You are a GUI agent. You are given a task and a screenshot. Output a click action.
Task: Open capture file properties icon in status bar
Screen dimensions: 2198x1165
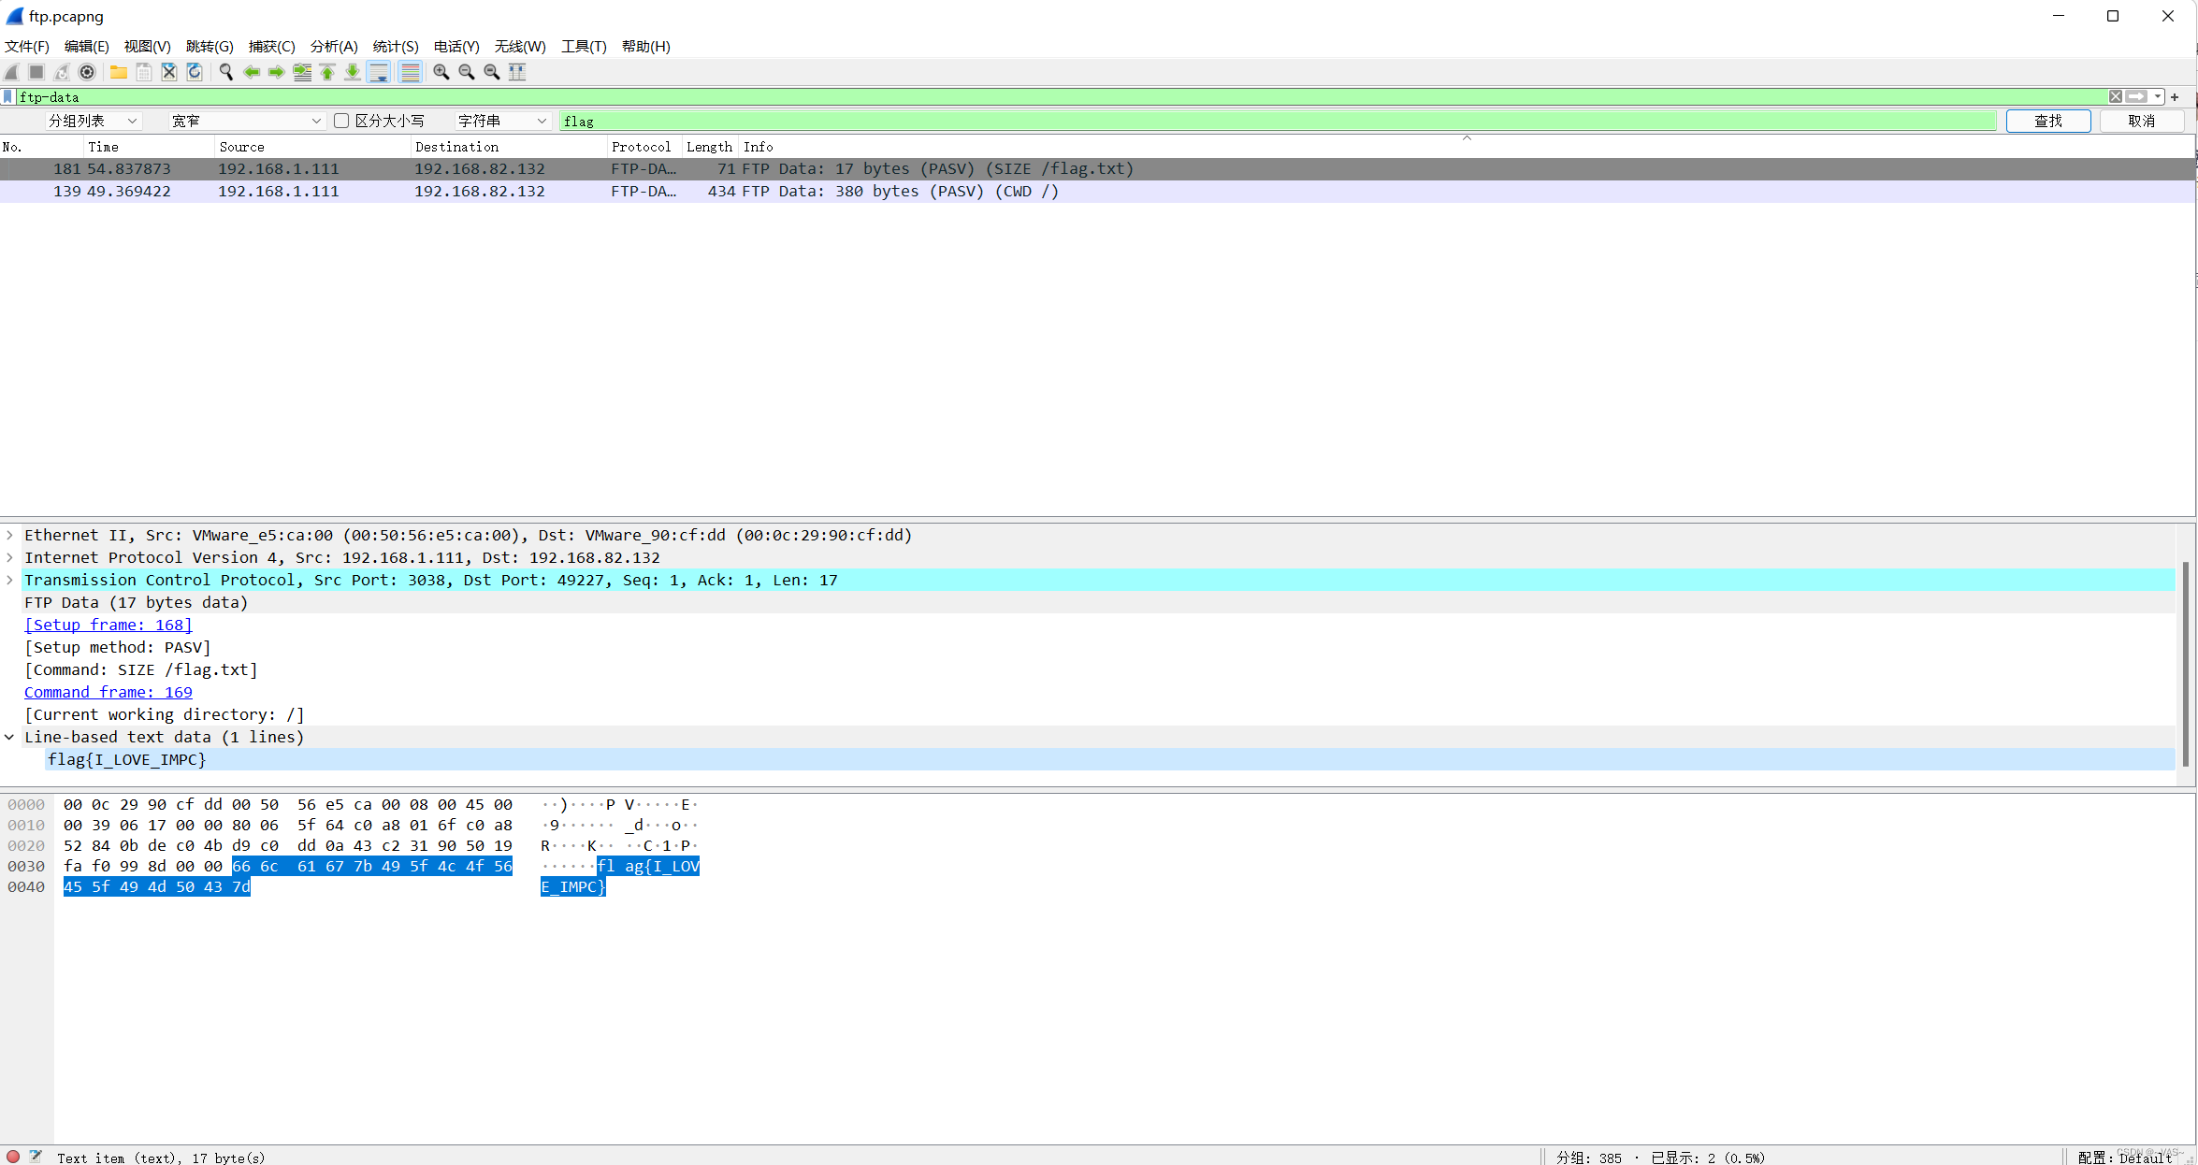pyautogui.click(x=36, y=1157)
